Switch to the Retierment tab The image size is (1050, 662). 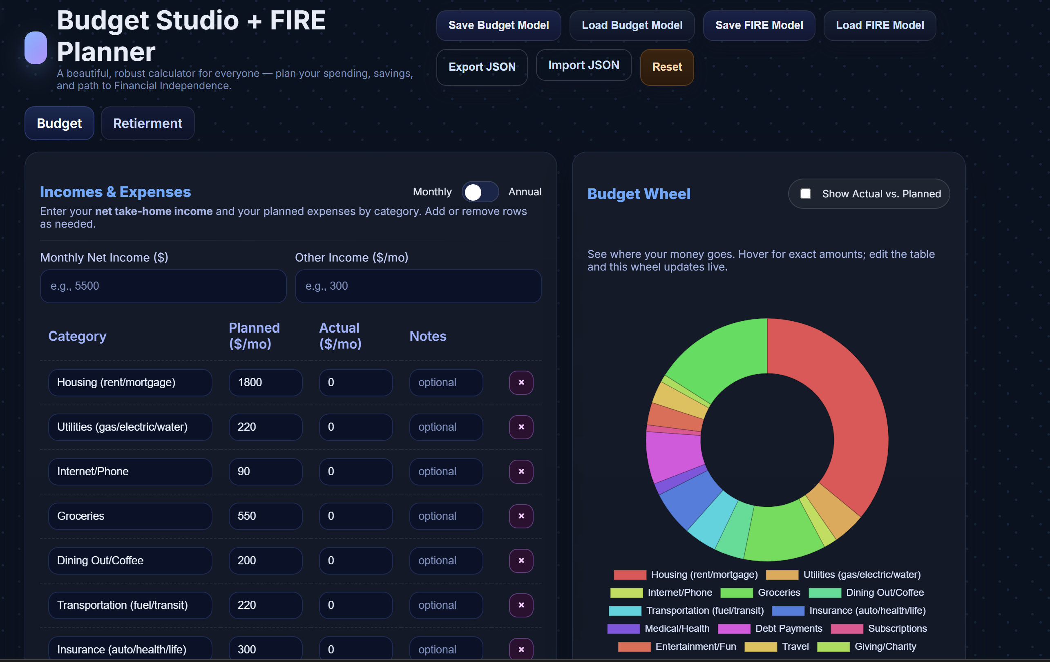[147, 123]
